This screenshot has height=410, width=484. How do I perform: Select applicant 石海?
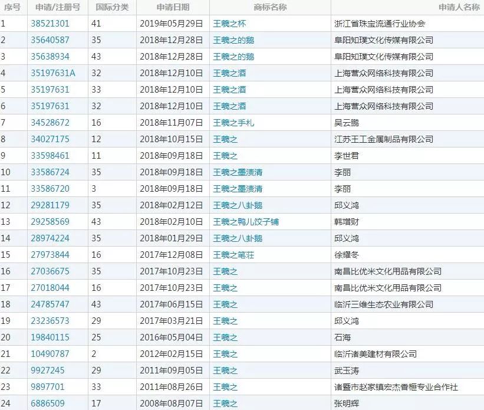pyautogui.click(x=343, y=337)
